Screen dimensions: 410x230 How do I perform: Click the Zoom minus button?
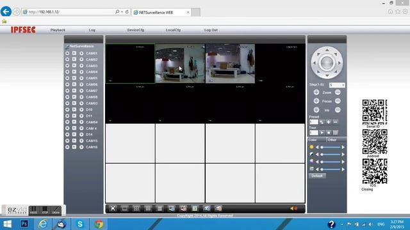[x=338, y=92]
